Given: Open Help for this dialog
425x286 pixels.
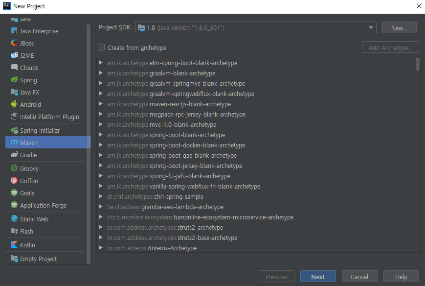Looking at the screenshot, I should pos(401,277).
